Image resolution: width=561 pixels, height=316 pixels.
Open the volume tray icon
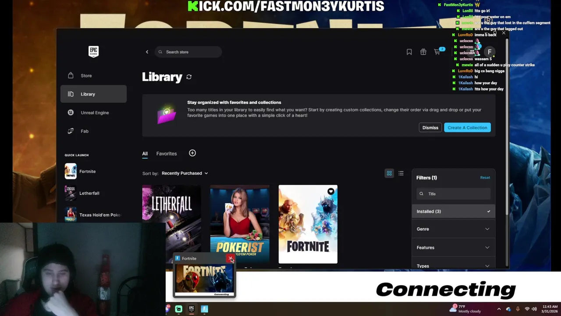pos(534,309)
